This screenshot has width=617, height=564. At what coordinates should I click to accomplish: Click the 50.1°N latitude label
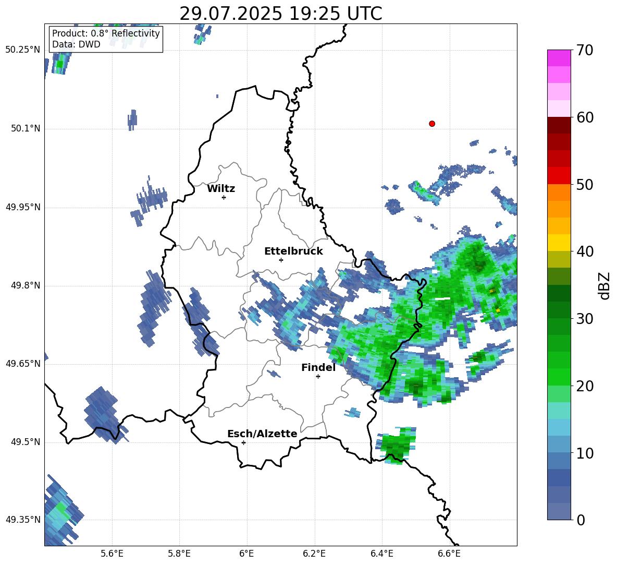(x=26, y=128)
